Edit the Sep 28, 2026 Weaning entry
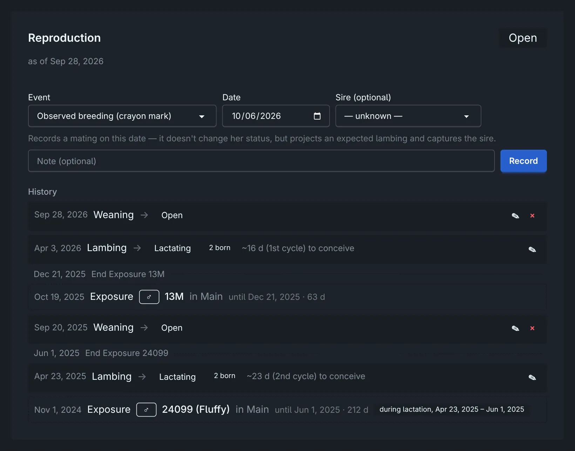Viewport: 575px width, 451px height. pyautogui.click(x=515, y=216)
